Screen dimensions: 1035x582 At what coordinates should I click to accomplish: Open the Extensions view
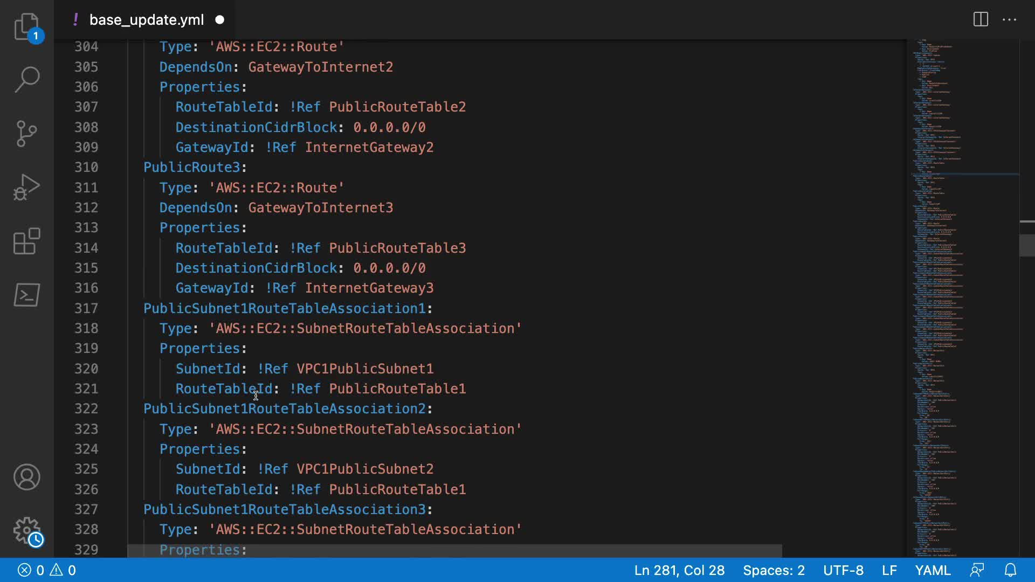tap(26, 241)
